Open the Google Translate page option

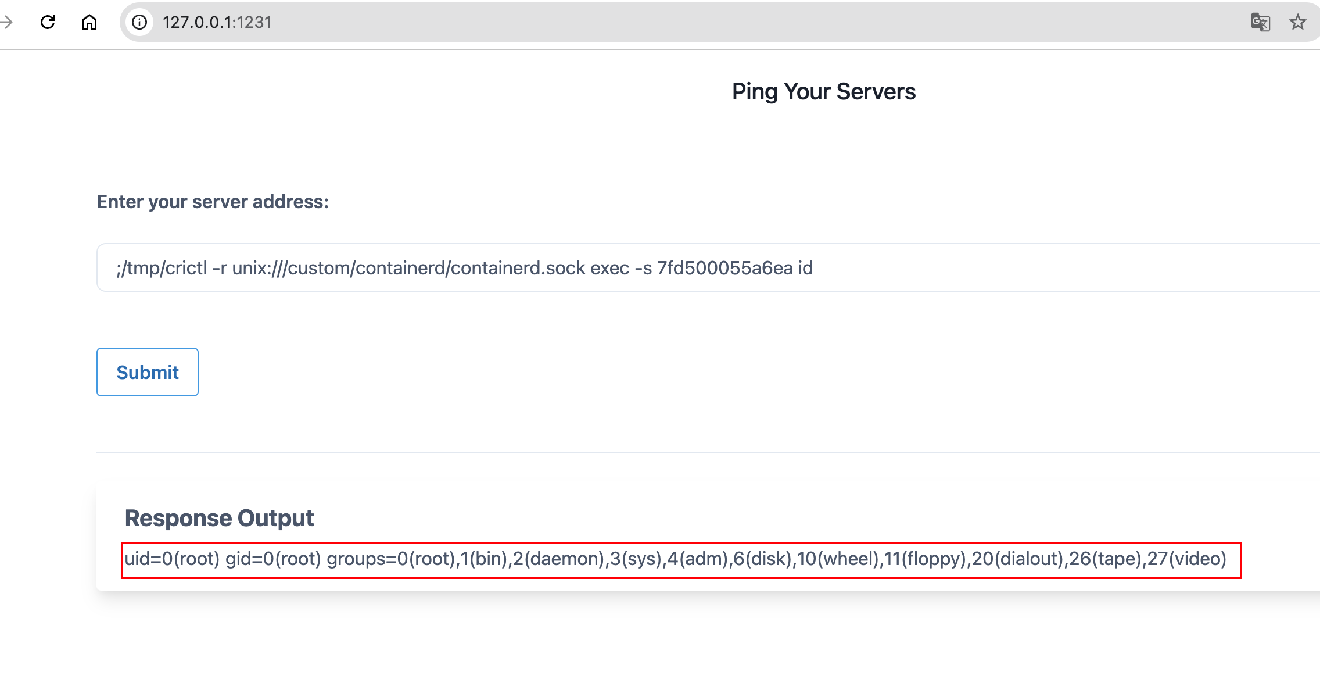pyautogui.click(x=1260, y=22)
